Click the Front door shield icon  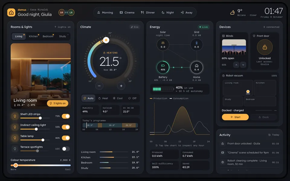tap(254, 36)
